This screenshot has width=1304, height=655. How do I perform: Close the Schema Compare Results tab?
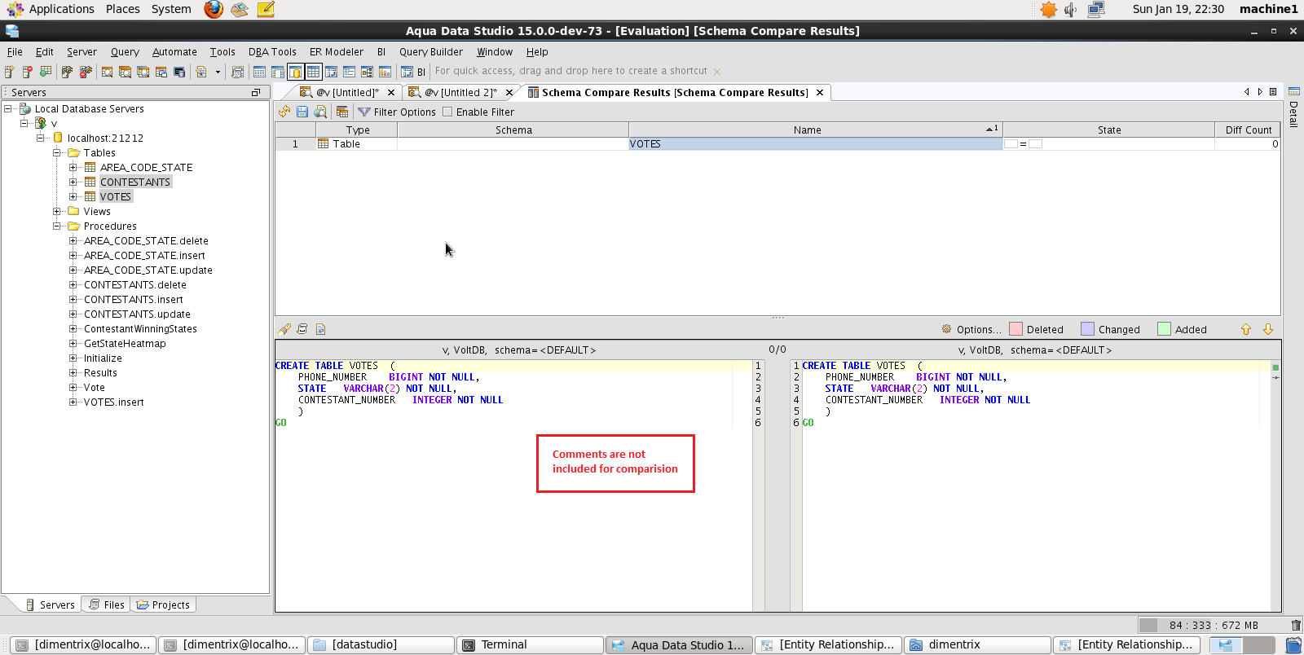point(820,92)
